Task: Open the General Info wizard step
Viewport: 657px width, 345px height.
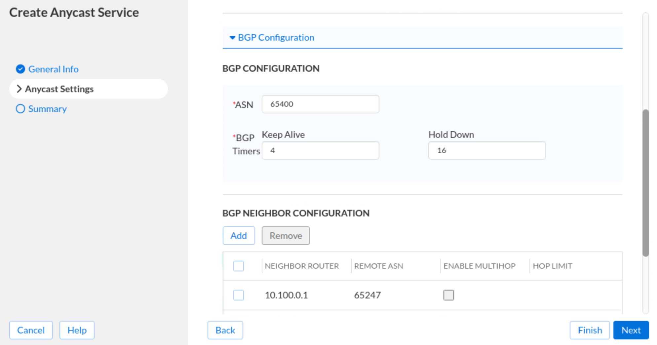Action: [53, 69]
